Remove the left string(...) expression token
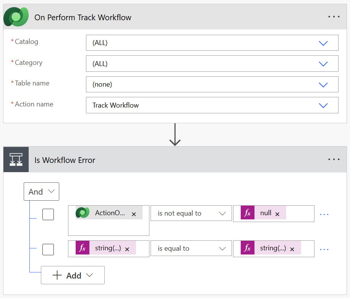The height and width of the screenshot is (298, 350). pos(128,249)
